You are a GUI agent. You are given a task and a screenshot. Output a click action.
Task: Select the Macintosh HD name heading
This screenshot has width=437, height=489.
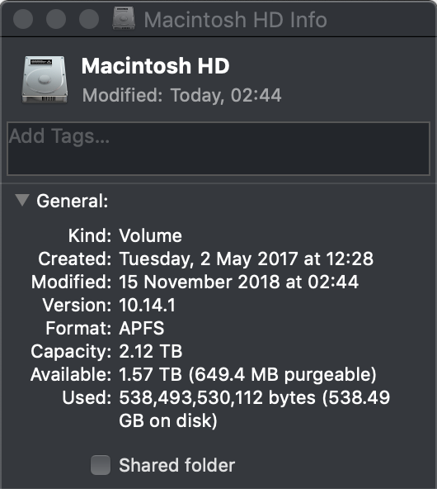click(155, 66)
